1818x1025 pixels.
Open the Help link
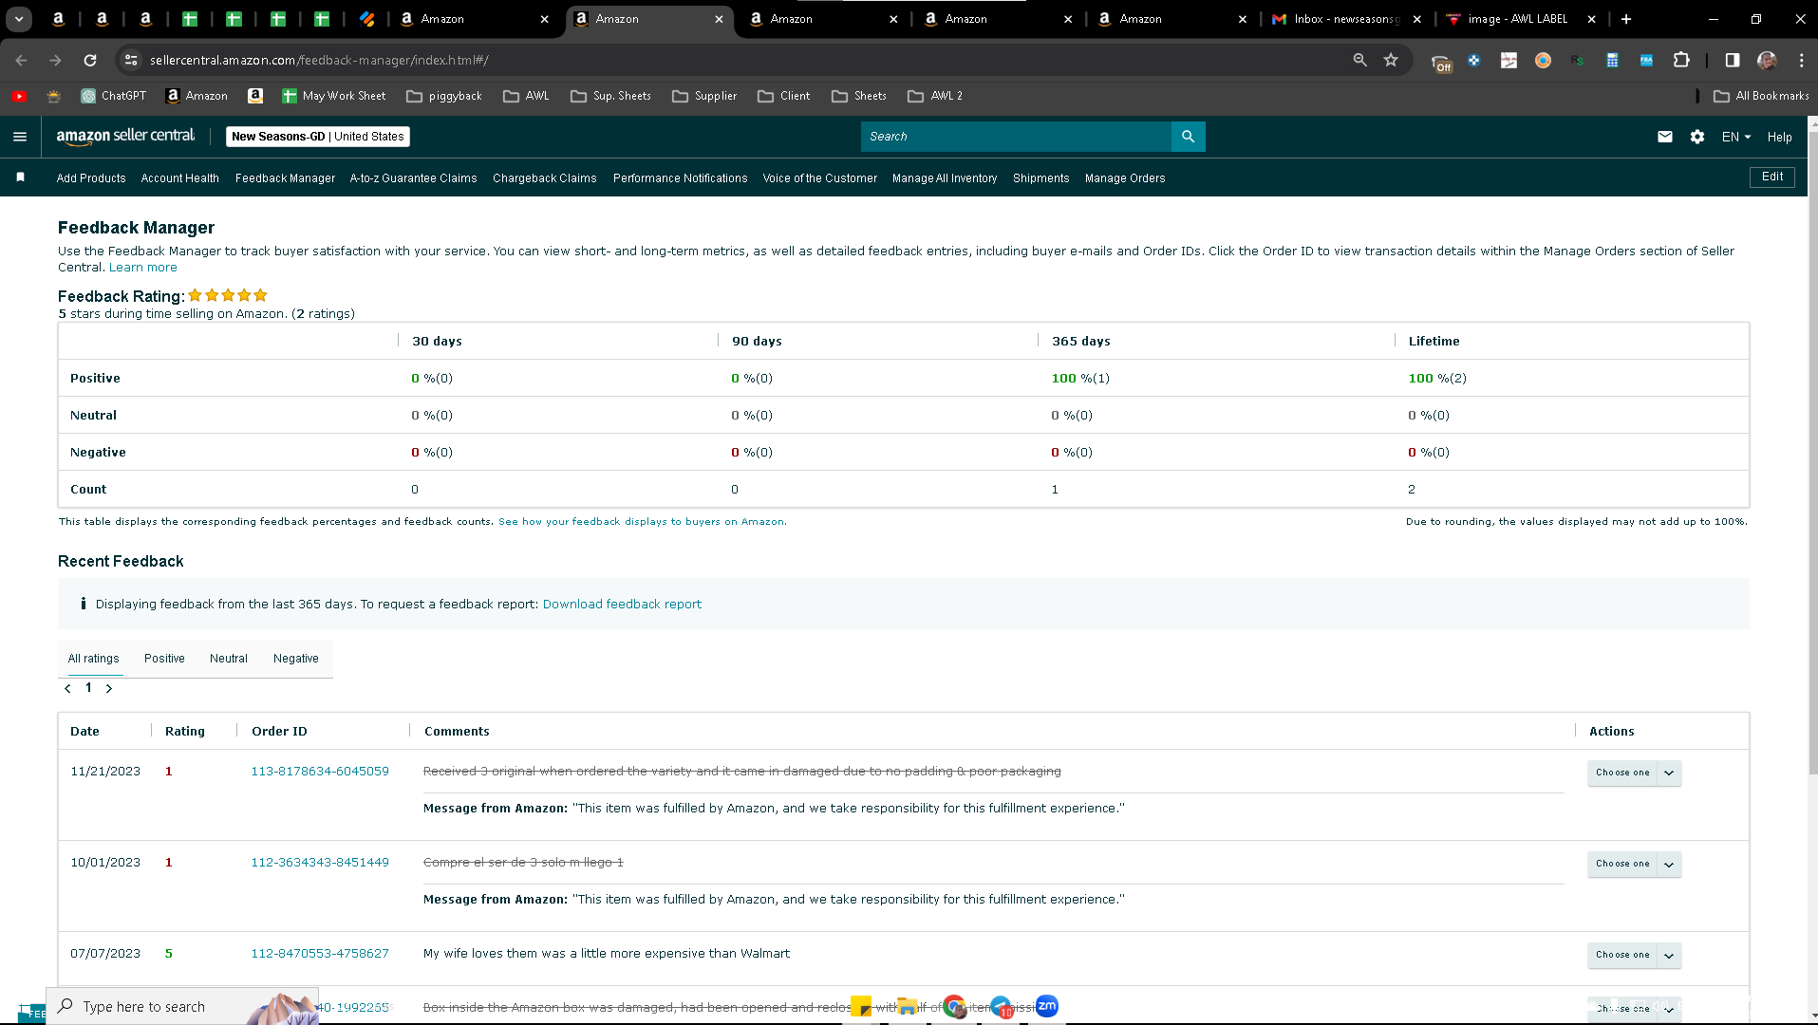1780,137
